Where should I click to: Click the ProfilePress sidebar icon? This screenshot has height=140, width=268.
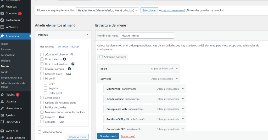(2, 20)
